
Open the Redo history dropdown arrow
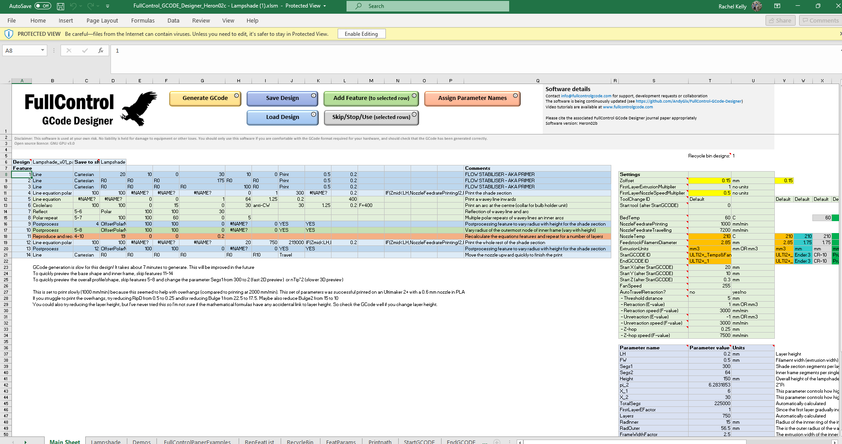point(98,6)
